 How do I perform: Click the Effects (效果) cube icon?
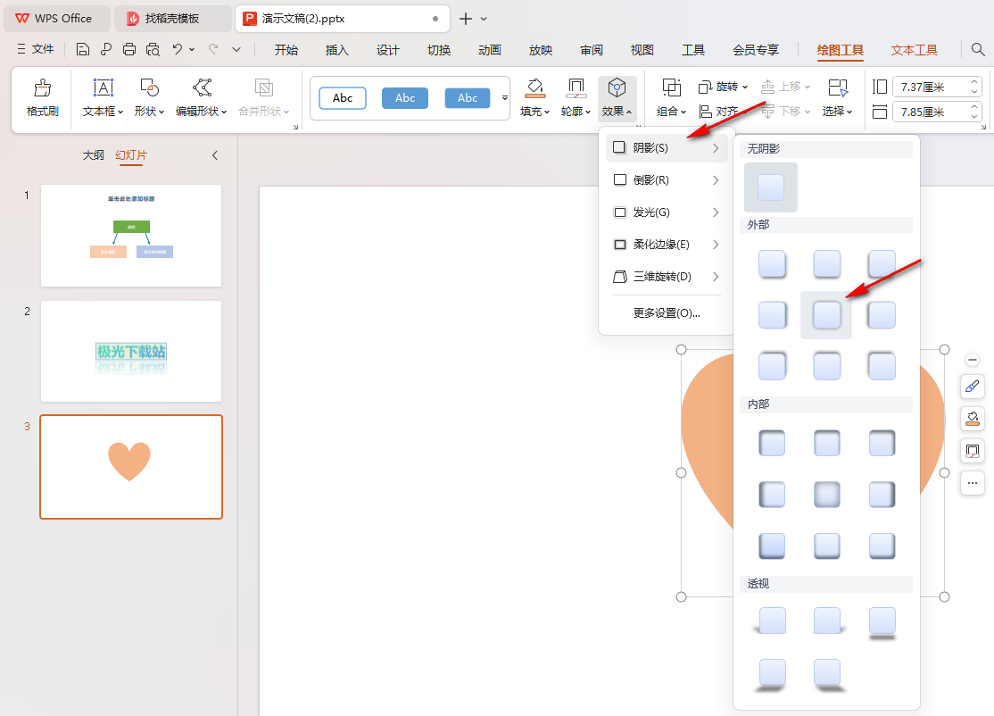pos(617,87)
